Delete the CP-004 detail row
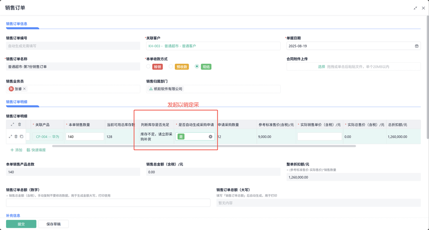The image size is (429, 230). 16,136
